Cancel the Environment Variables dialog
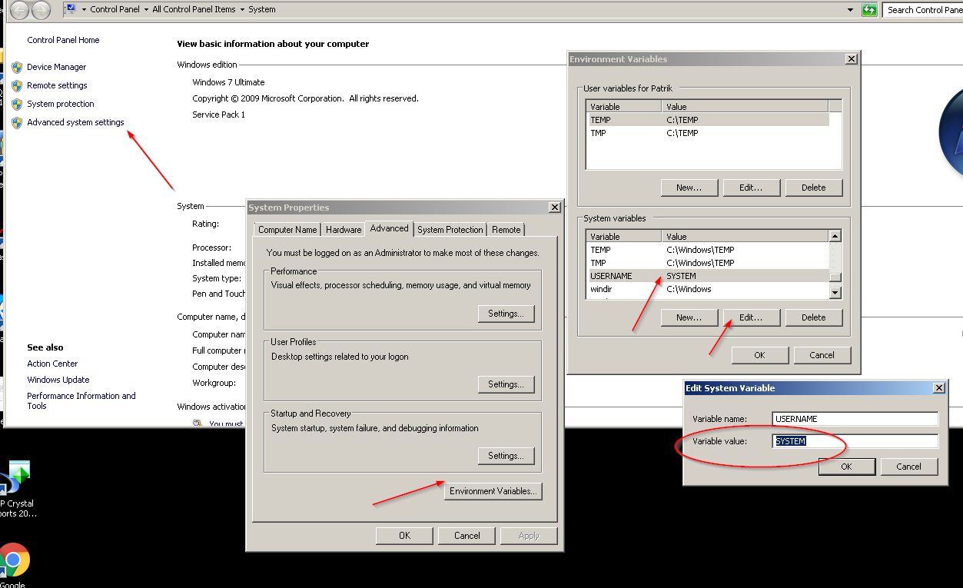This screenshot has height=588, width=963. pyautogui.click(x=822, y=355)
